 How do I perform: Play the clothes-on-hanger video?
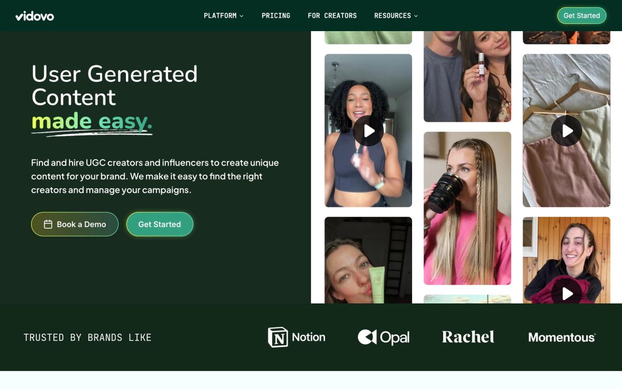coord(567,131)
